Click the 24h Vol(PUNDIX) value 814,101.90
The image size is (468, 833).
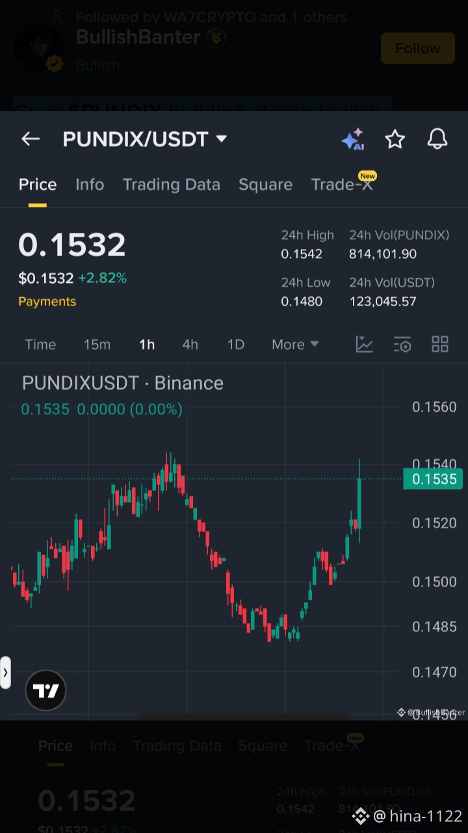coord(383,254)
